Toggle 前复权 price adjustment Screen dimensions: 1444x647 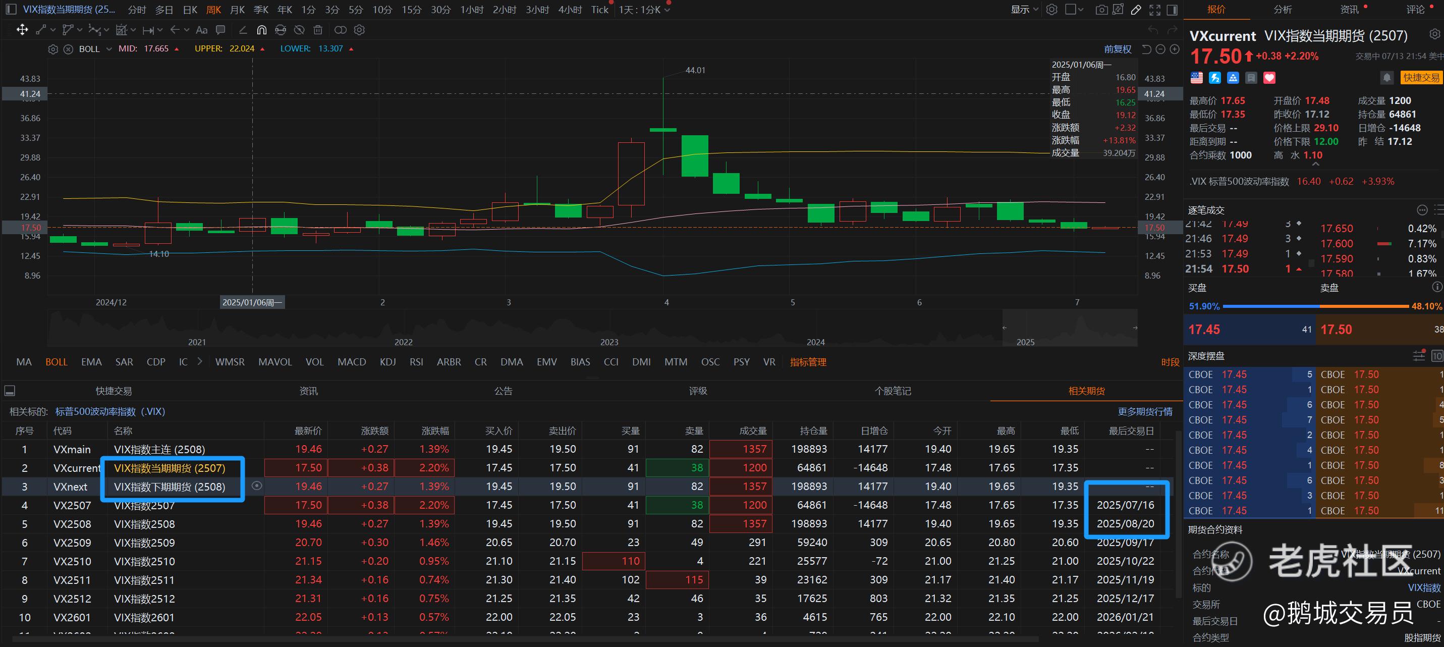click(x=1118, y=49)
